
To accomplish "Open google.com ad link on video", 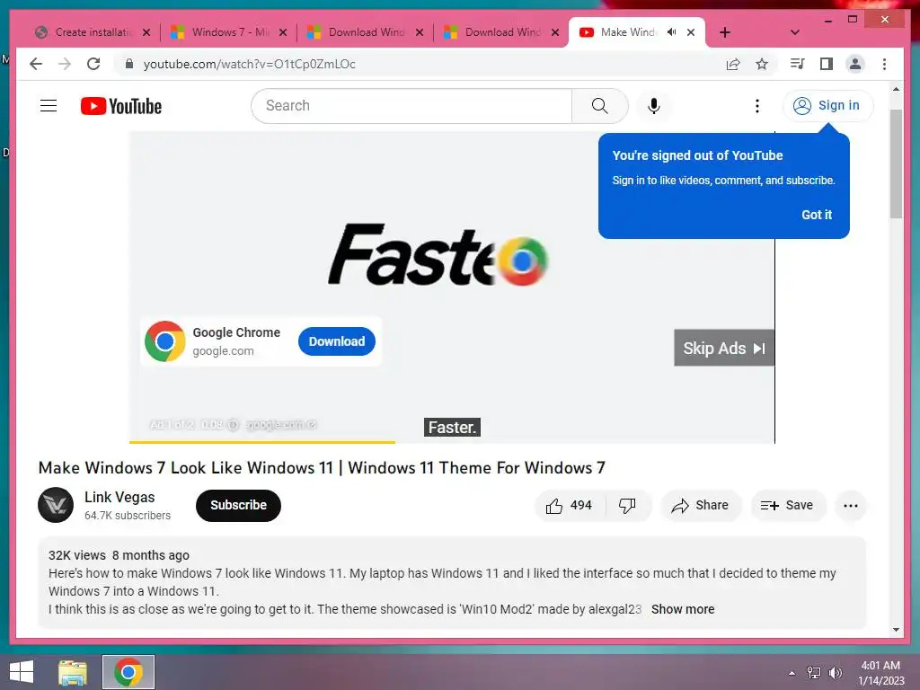I will click(x=281, y=424).
